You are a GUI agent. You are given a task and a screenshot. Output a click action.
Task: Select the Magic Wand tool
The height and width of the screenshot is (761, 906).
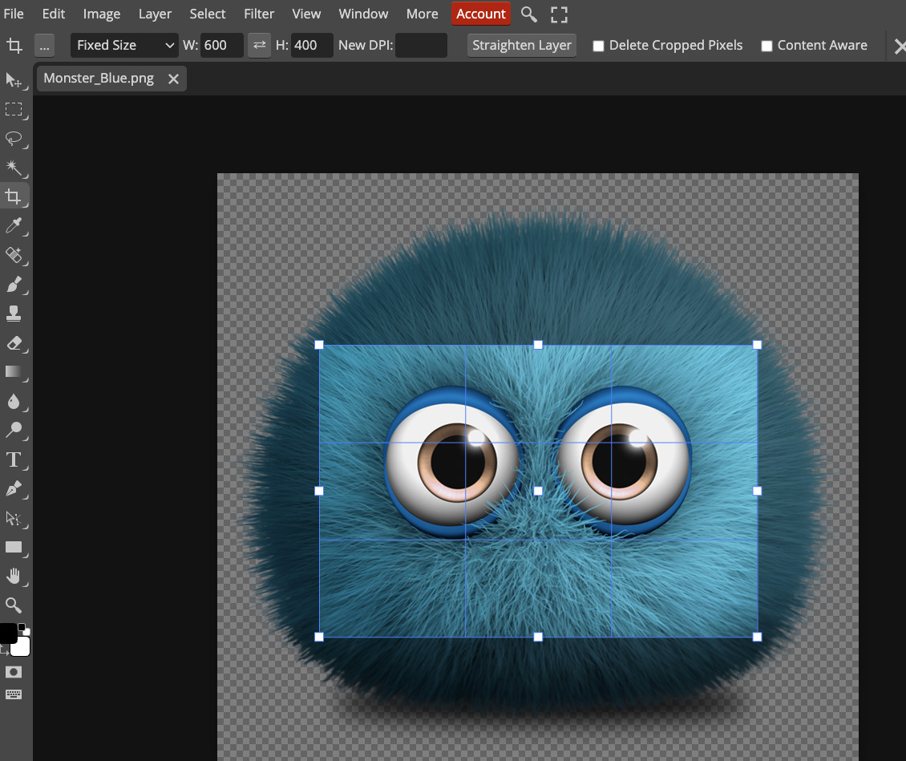(14, 167)
